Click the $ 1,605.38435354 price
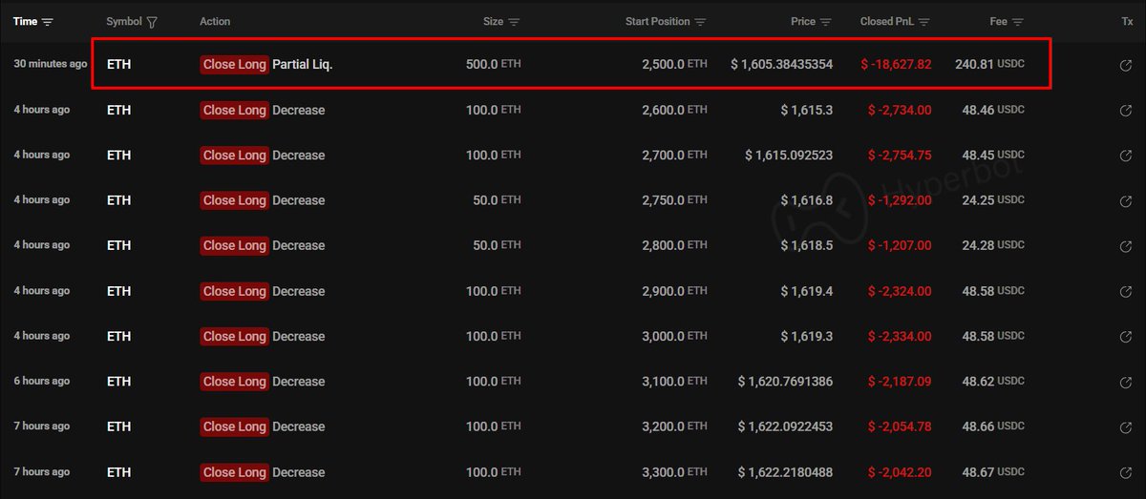1146x499 pixels. click(x=782, y=65)
